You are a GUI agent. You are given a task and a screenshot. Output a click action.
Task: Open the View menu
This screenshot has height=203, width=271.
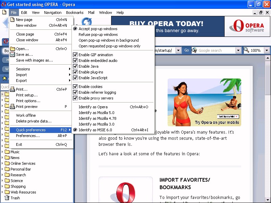36,13
